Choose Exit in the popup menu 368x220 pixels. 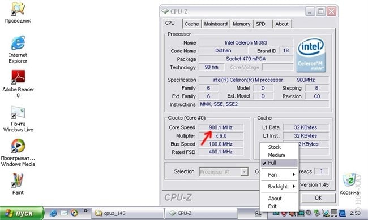279,206
